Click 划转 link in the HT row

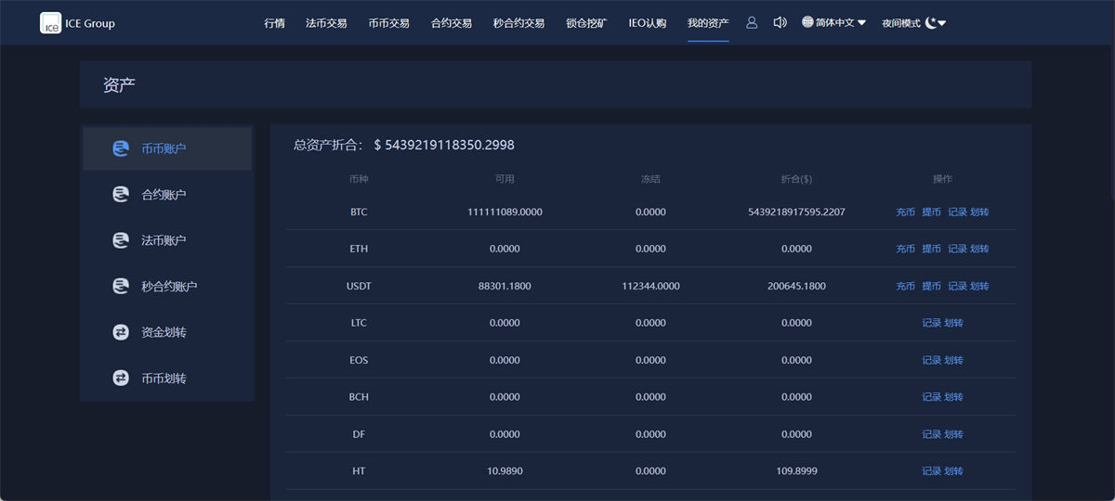(953, 471)
